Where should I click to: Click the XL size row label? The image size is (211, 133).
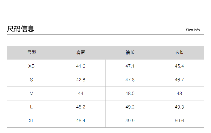[x=32, y=120]
